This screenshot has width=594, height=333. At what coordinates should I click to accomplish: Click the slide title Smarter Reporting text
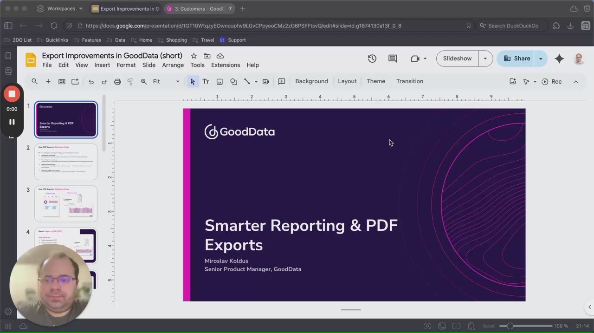[x=301, y=235]
